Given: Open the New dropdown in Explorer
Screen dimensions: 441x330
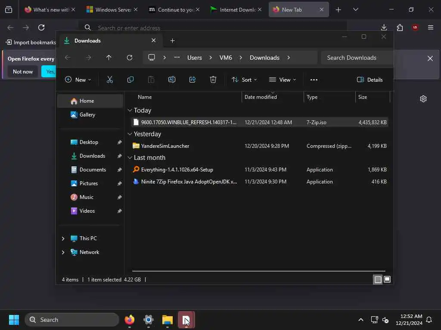Looking at the screenshot, I should coord(78,79).
